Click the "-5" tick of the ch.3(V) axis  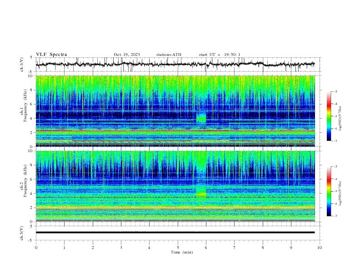(31, 240)
